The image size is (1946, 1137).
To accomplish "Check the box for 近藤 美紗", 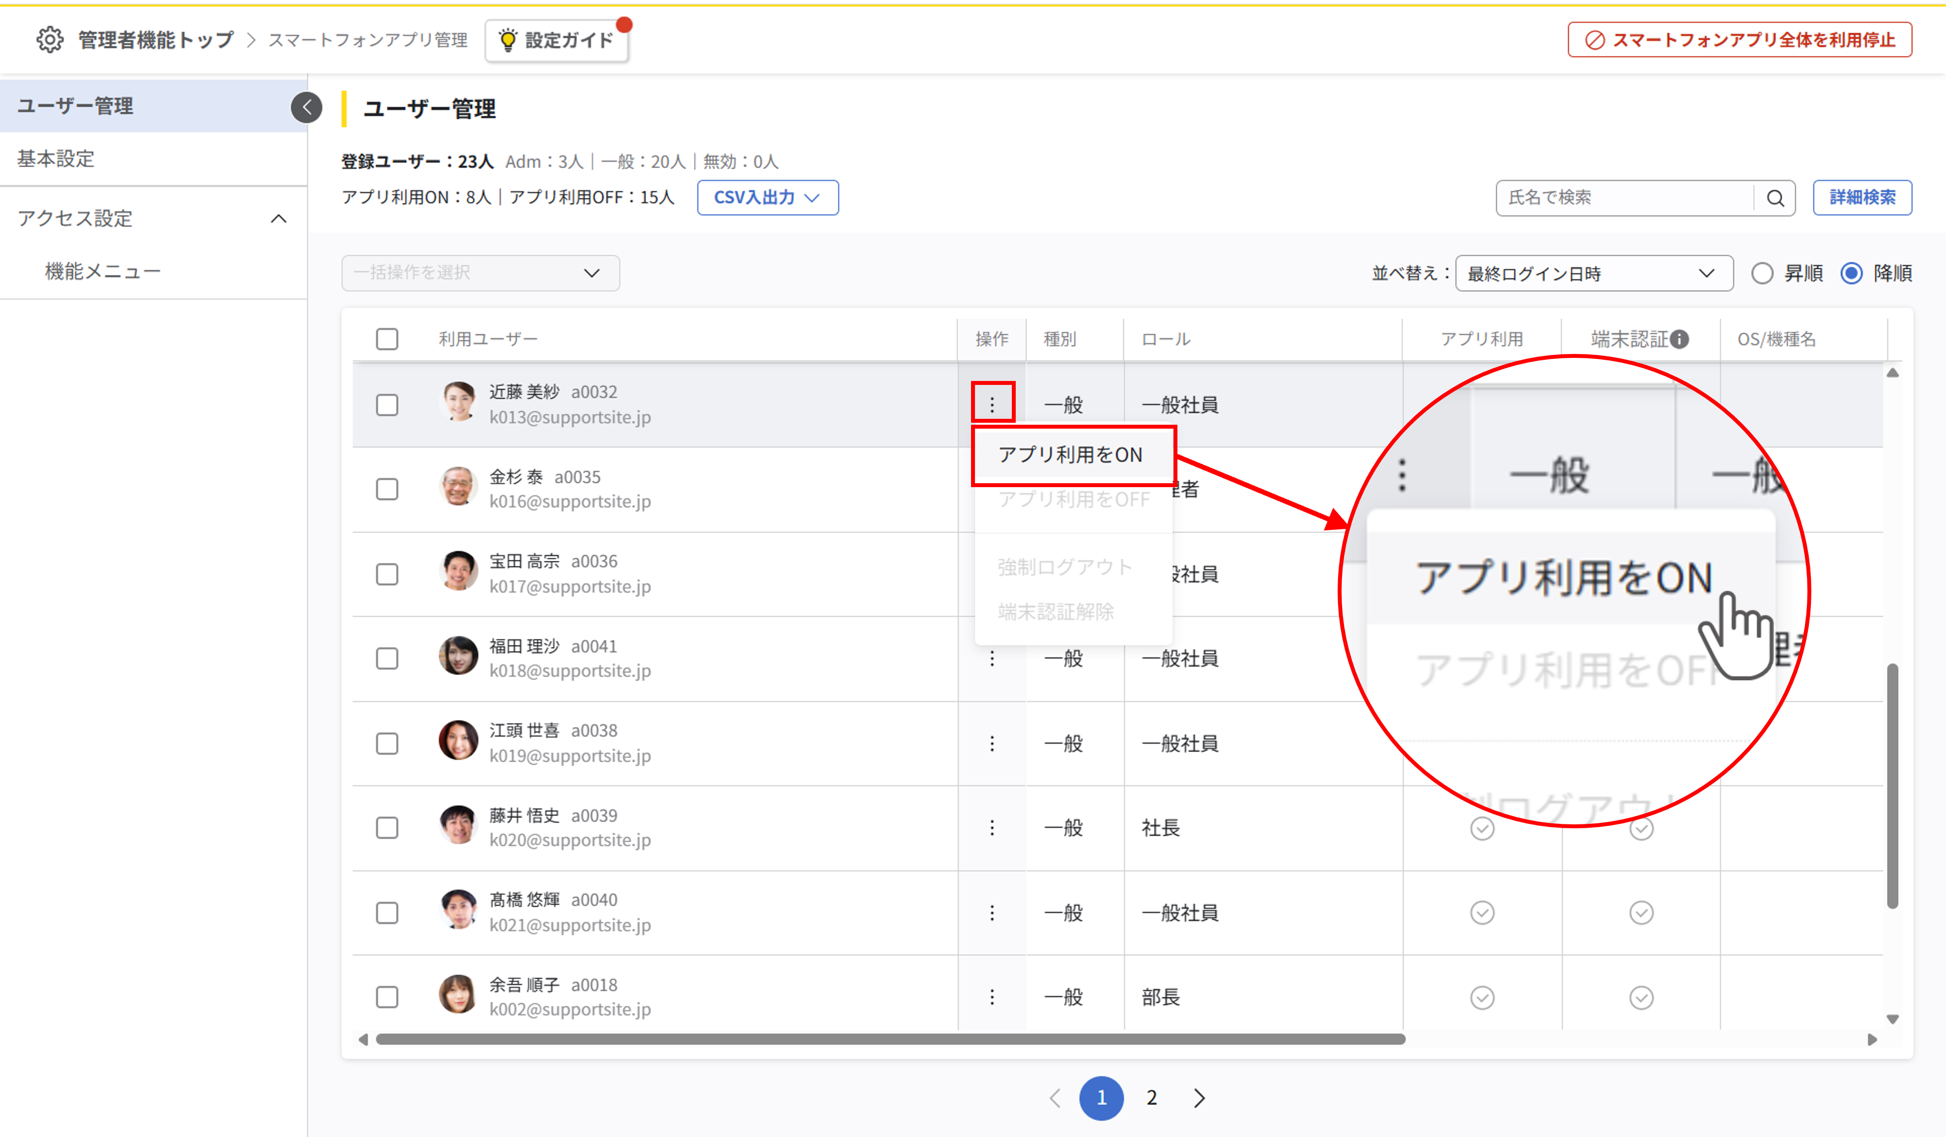I will coord(387,405).
